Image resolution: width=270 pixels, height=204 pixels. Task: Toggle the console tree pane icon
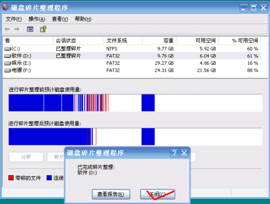point(30,29)
